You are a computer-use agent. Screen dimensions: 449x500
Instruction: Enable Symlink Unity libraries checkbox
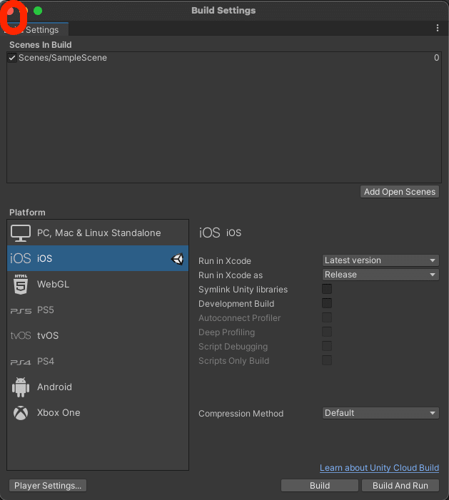(x=327, y=289)
